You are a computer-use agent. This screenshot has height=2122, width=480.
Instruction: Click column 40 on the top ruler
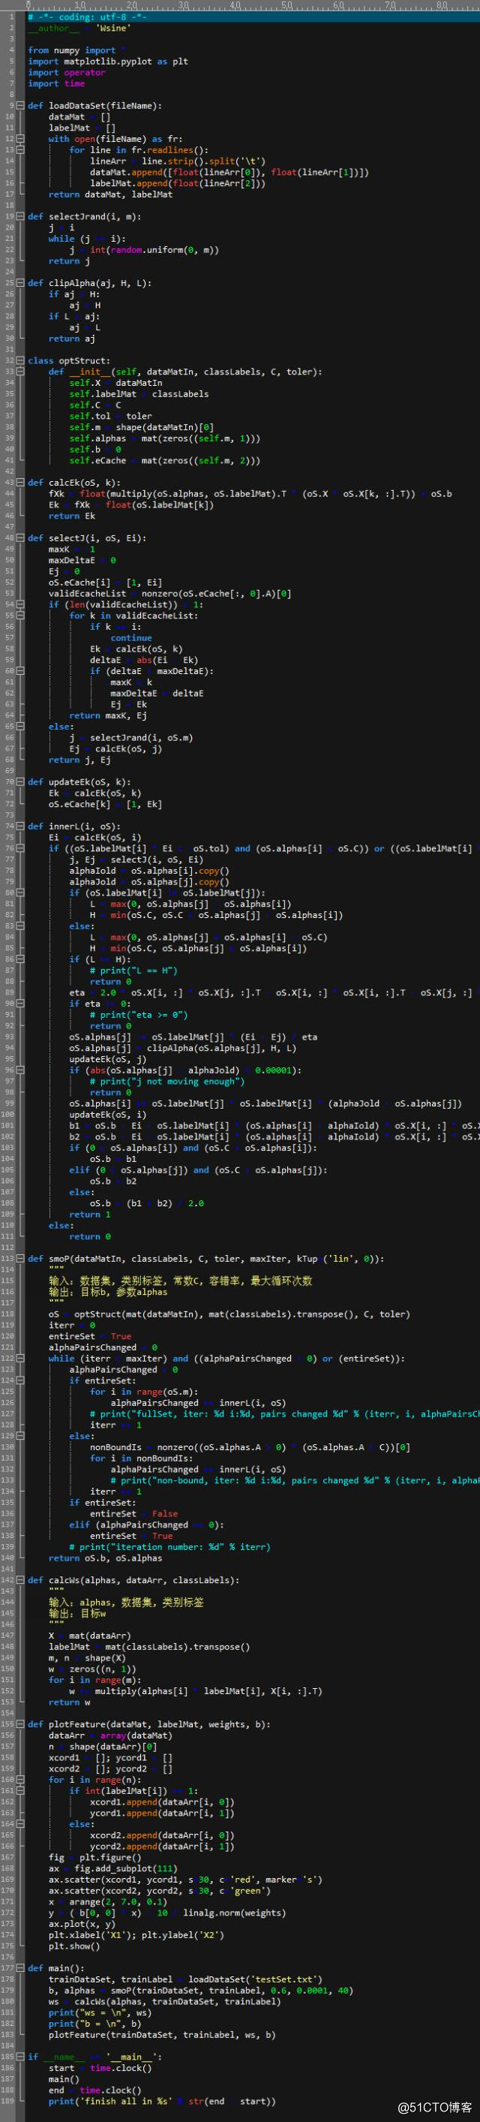(235, 5)
